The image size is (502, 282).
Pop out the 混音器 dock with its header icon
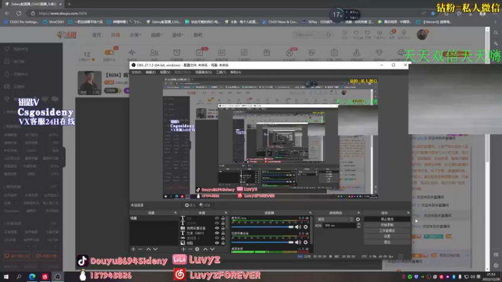point(310,212)
